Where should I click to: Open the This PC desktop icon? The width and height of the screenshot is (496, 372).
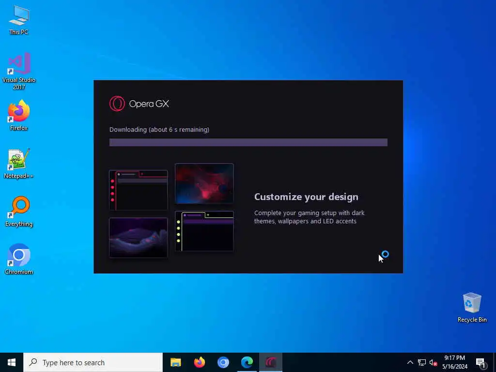coord(19,20)
